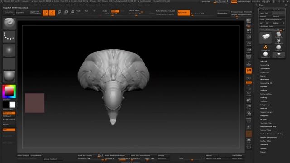Toggle the PolyF grid icon
Screen dimensions: 290x163
[x=249, y=120]
